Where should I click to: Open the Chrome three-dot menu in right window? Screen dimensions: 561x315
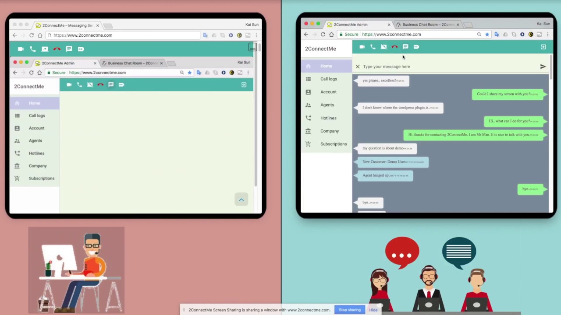click(547, 35)
